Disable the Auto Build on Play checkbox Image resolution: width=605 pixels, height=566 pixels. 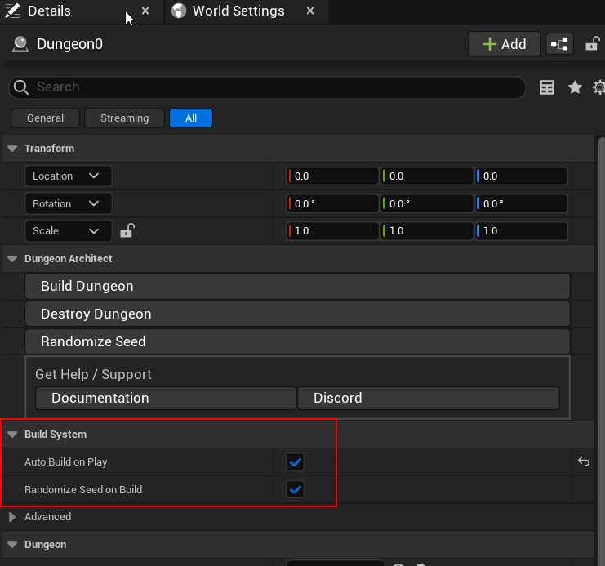(296, 461)
